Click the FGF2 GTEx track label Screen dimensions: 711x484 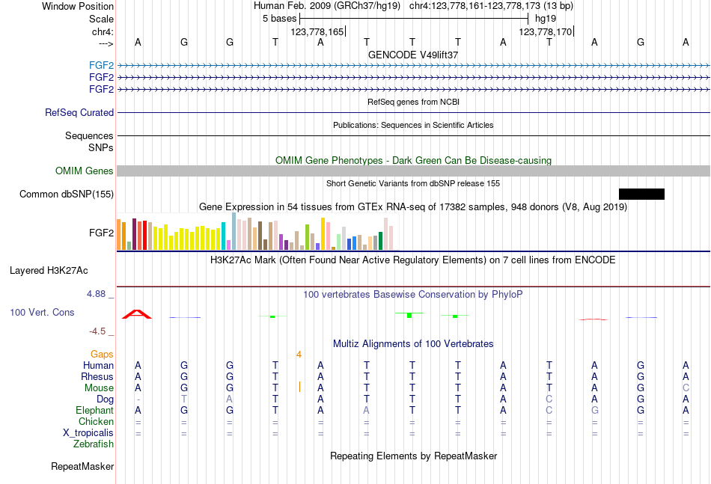(101, 233)
